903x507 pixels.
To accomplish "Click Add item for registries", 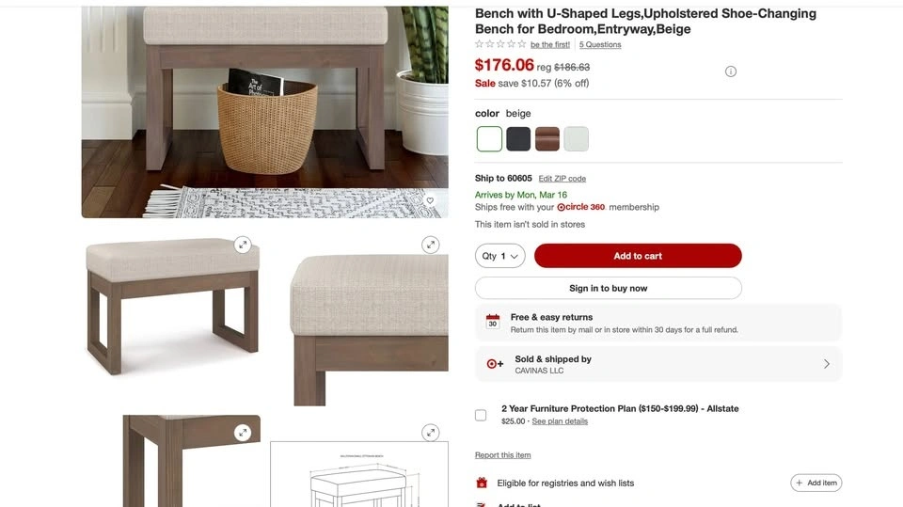I will pos(816,483).
